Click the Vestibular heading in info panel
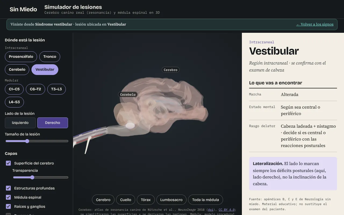 [274, 51]
